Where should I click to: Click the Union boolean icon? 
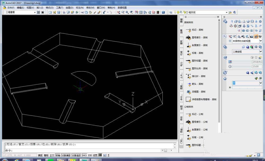pyautogui.click(x=244, y=31)
